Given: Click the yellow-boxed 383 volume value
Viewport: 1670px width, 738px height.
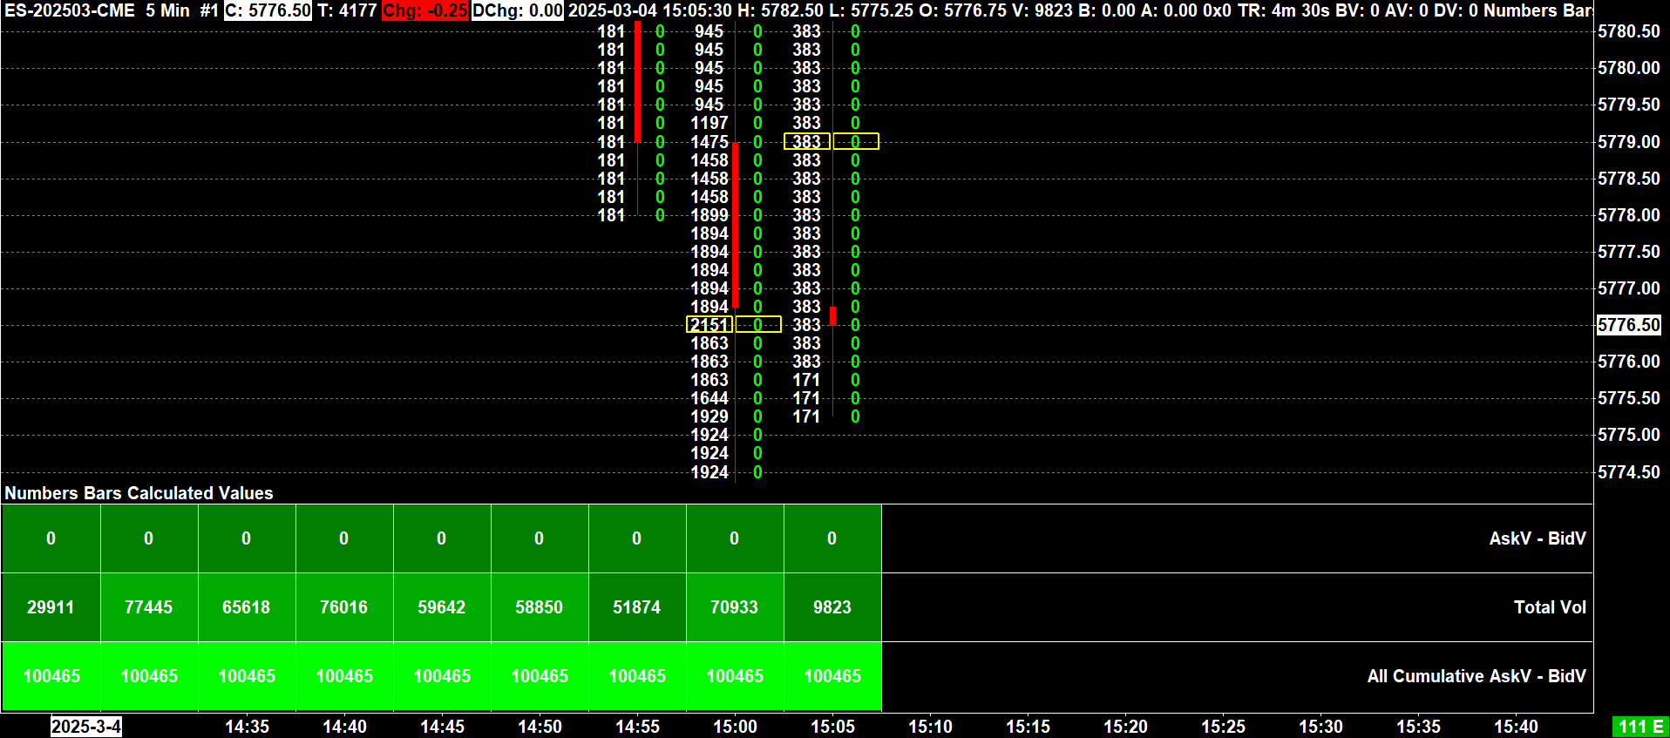Looking at the screenshot, I should [x=807, y=142].
